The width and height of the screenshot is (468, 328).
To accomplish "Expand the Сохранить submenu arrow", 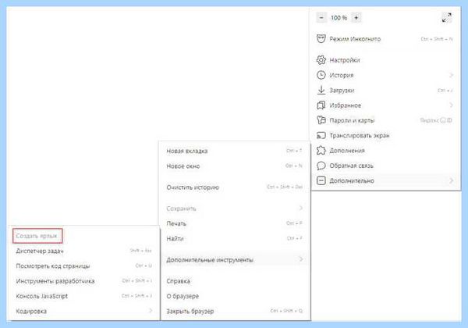I will pos(300,209).
